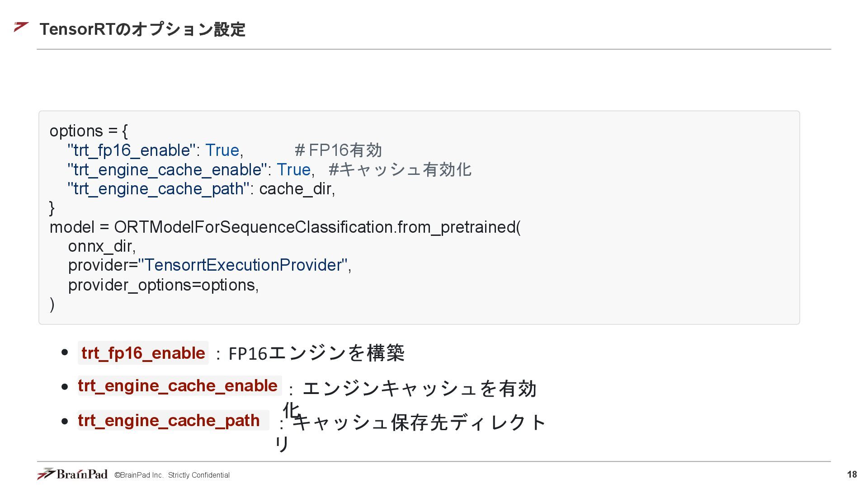Click the ORTModelForSequenceClassification.from_pretrained line
Screen dimensions: 868x488
[x=285, y=227]
